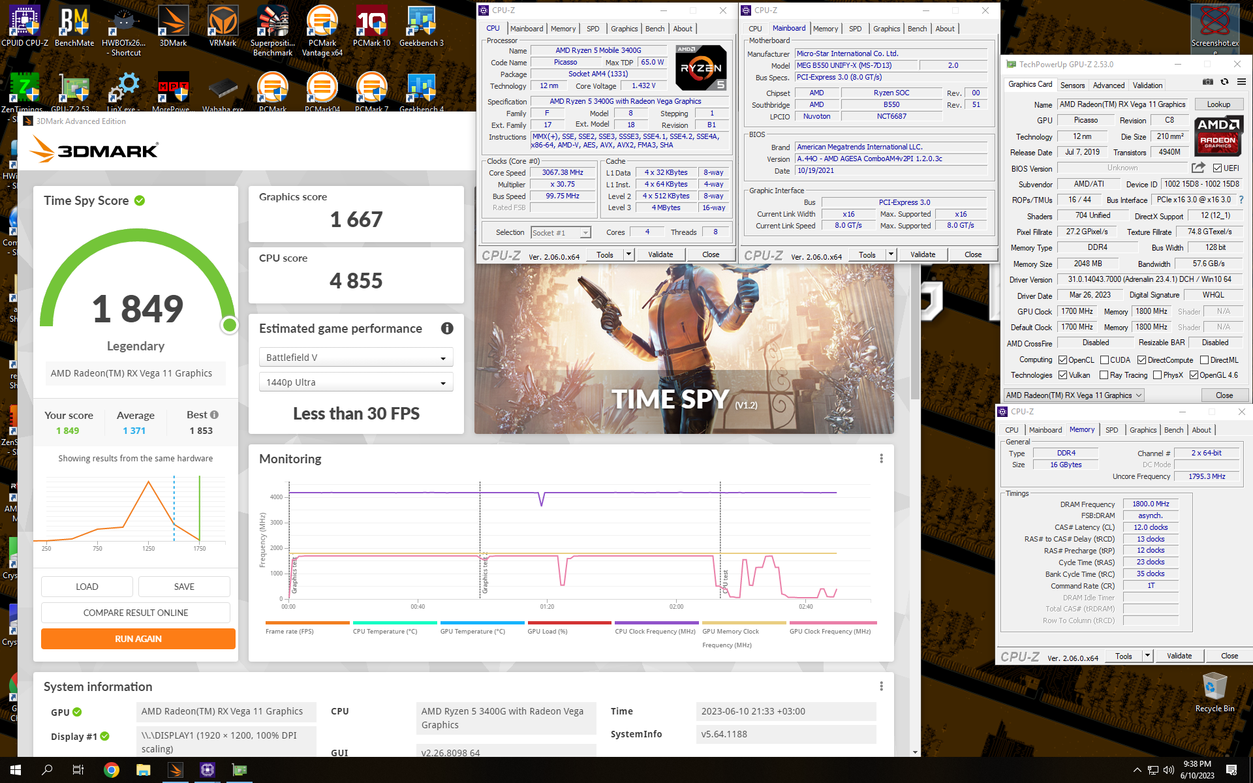This screenshot has width=1253, height=783.
Task: Click the RUN AGAIN button
Action: pyautogui.click(x=138, y=639)
